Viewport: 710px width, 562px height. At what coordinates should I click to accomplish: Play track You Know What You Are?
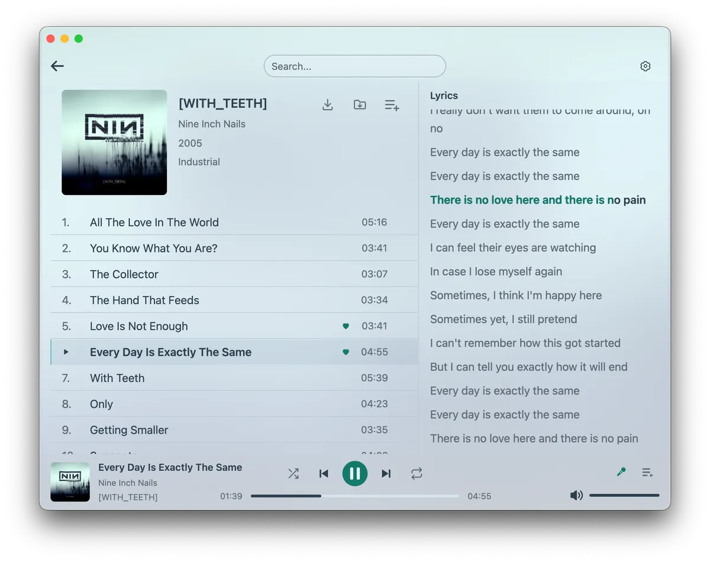pyautogui.click(x=234, y=248)
